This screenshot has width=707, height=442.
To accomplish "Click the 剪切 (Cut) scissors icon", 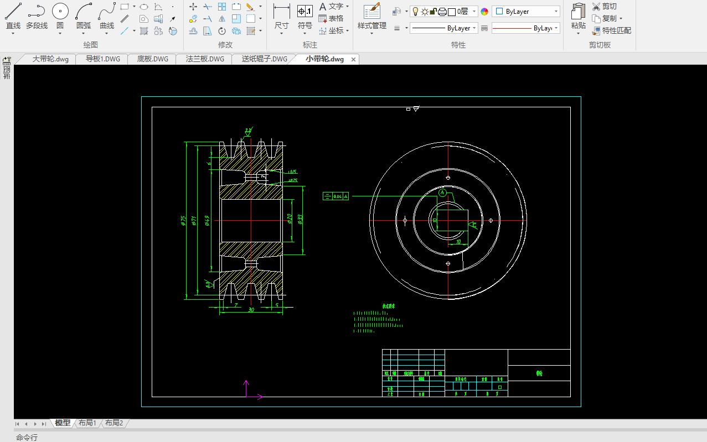I will point(596,7).
